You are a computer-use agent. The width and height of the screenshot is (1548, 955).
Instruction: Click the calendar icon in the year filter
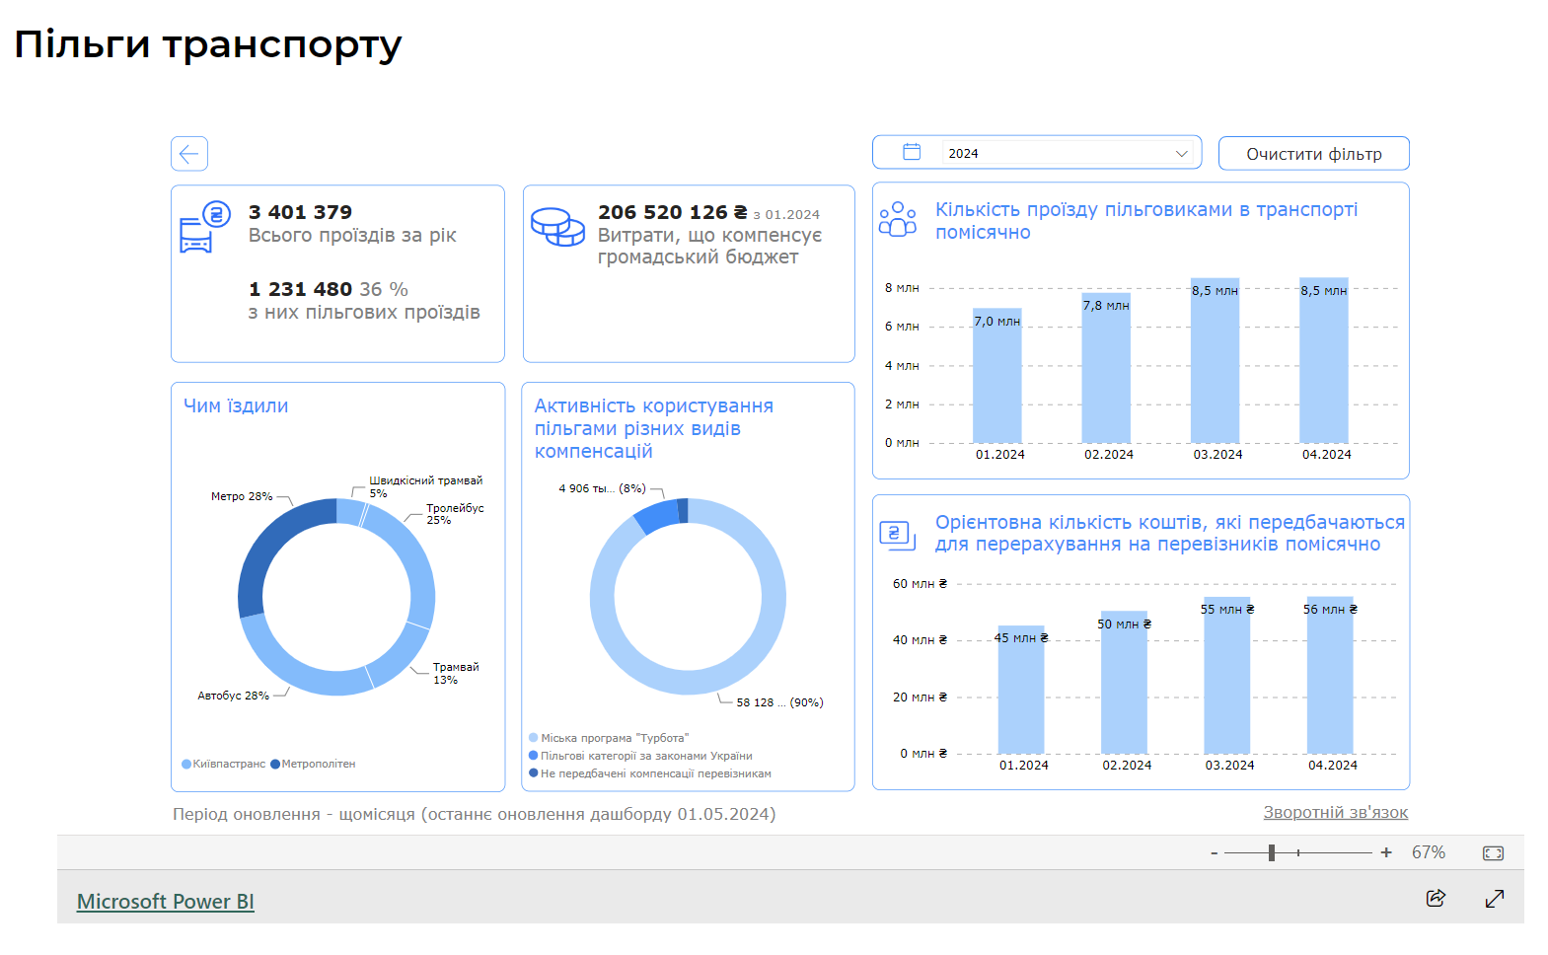point(912,152)
